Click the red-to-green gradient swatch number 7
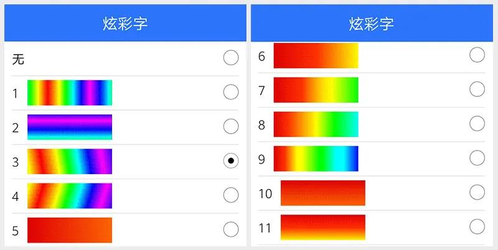The image size is (498, 250). coord(316,90)
